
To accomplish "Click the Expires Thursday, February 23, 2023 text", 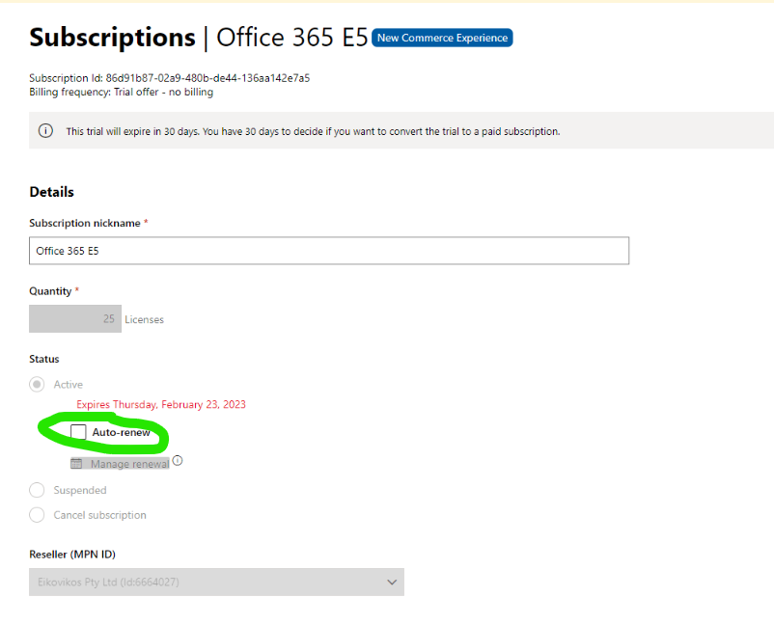I will (161, 404).
